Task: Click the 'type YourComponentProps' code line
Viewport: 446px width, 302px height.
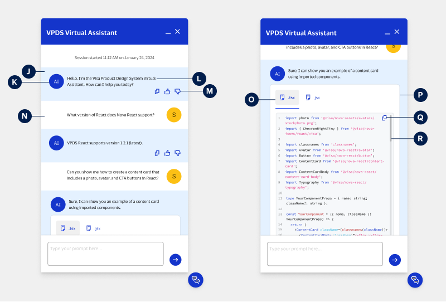Action: [327, 201]
